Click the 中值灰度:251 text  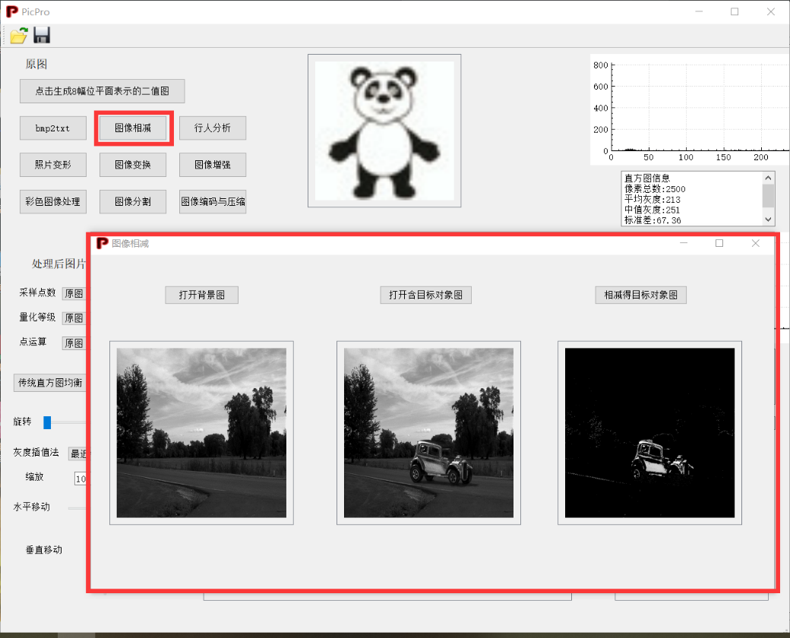pos(653,210)
